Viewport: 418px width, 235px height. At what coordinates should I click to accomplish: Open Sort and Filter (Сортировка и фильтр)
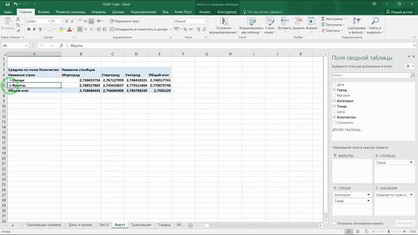point(357,26)
